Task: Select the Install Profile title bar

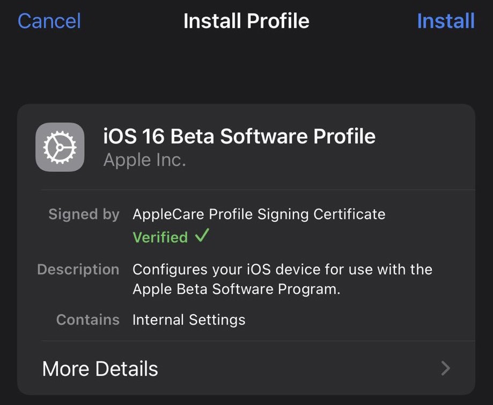Action: 246,21
